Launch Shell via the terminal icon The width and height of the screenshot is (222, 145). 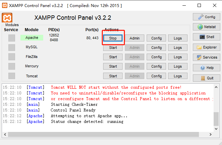click(207, 37)
